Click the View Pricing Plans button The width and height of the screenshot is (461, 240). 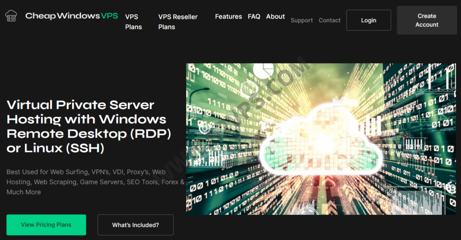46,225
